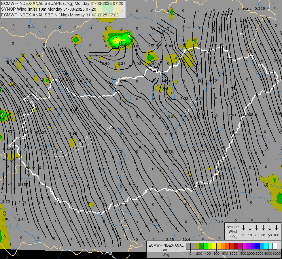Select the yellow CAPE legend swatch
This screenshot has width=282, height=259.
pos(214,246)
